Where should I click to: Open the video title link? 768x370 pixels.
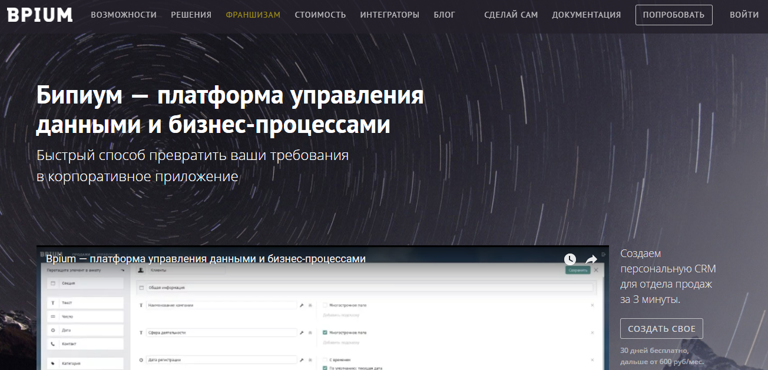pyautogui.click(x=206, y=259)
